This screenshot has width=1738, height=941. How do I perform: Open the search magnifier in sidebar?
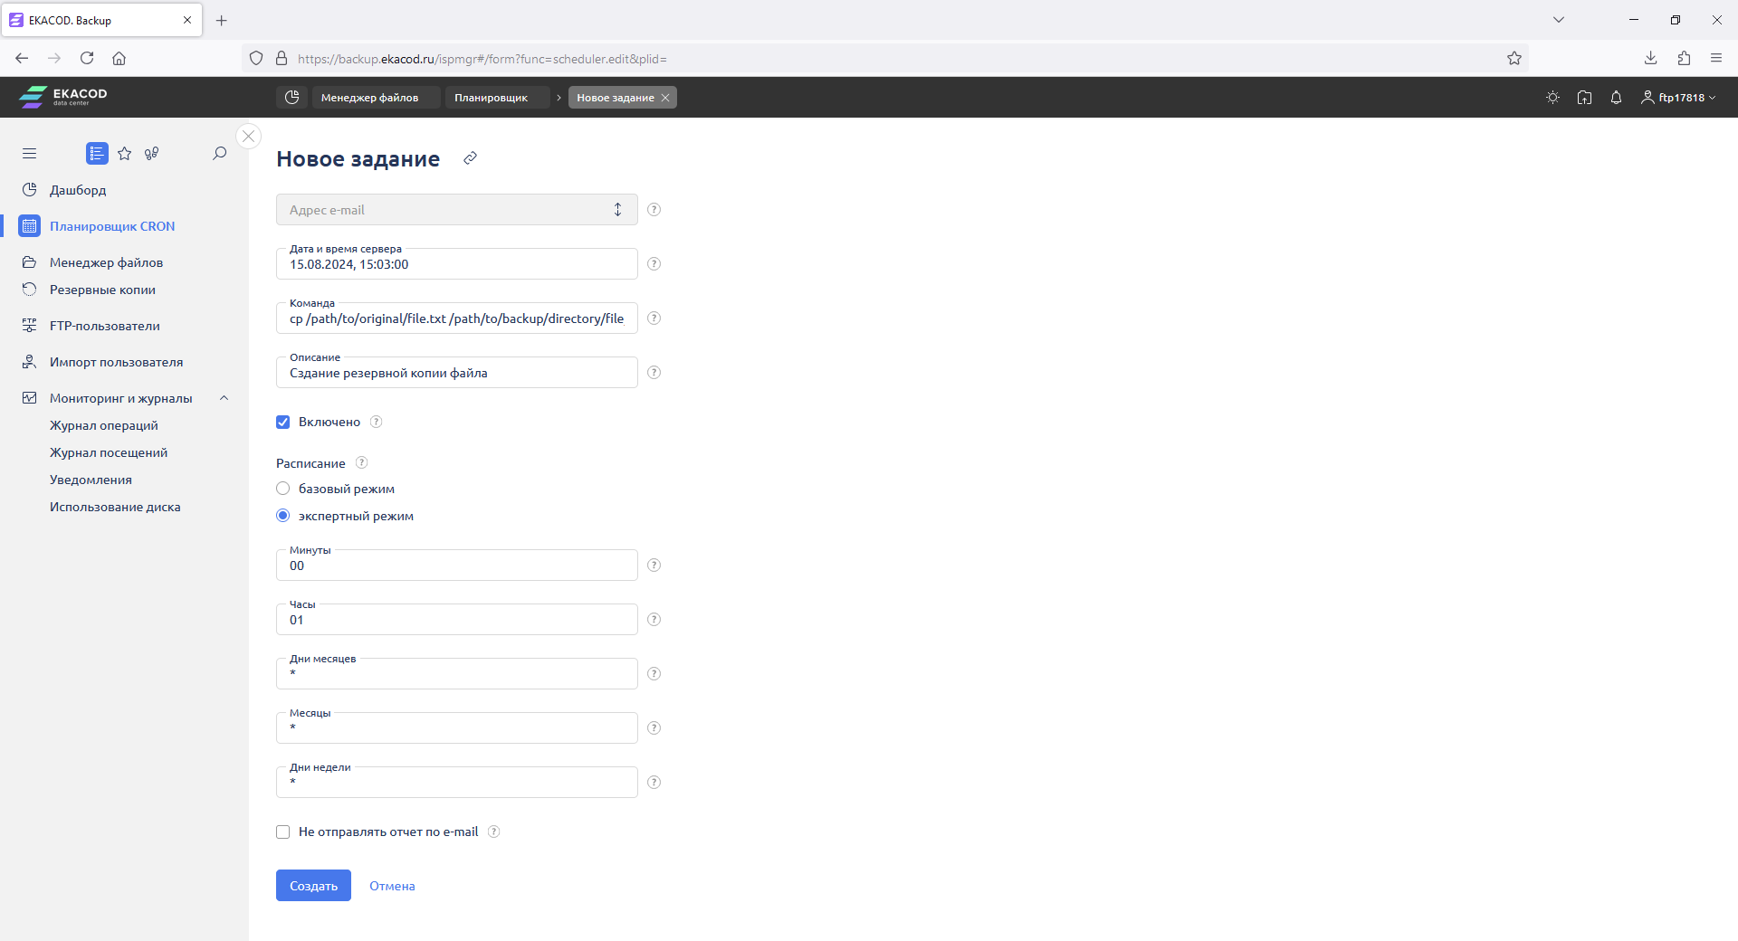[219, 154]
